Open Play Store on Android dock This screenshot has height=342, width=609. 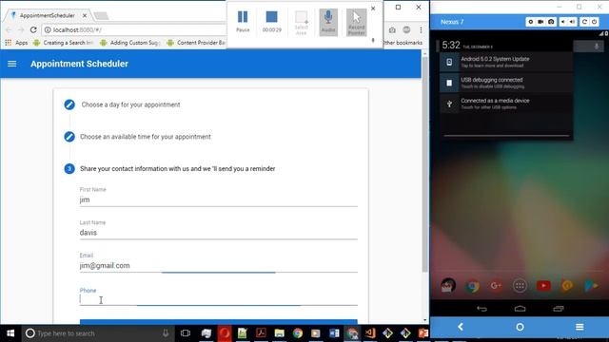(x=591, y=286)
